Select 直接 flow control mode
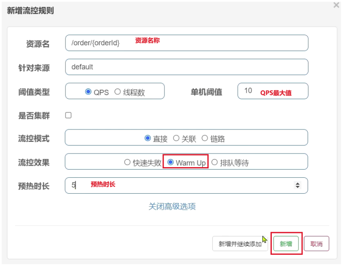The height and width of the screenshot is (265, 344). click(148, 138)
